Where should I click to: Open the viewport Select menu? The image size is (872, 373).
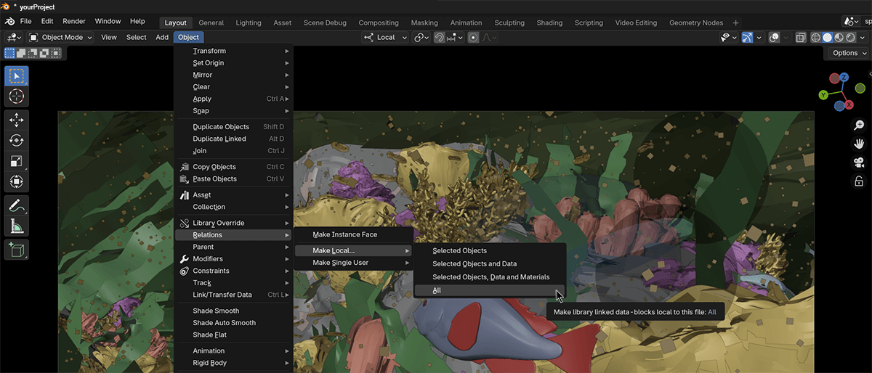137,37
